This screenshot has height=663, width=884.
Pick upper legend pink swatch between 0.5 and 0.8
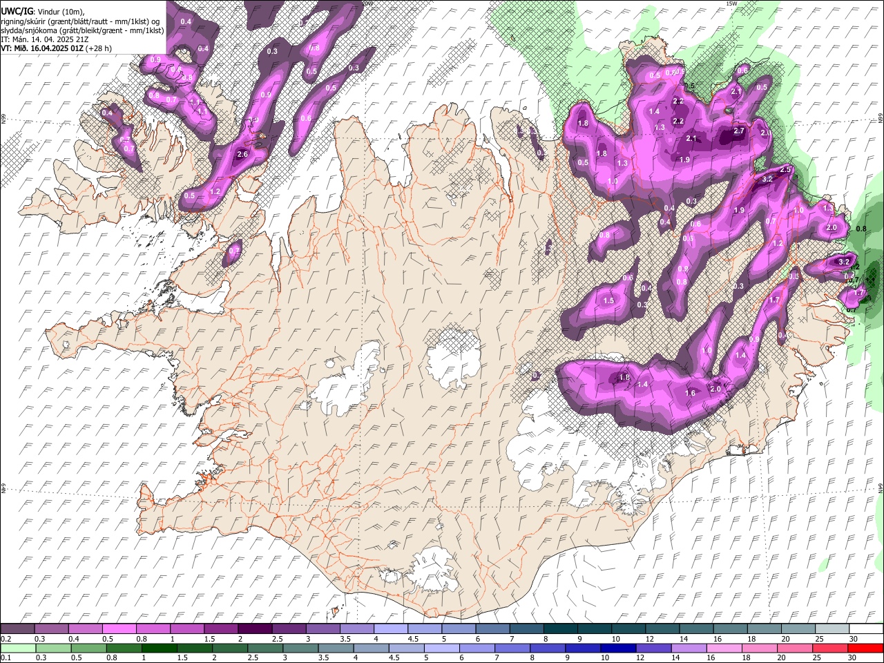coord(119,628)
